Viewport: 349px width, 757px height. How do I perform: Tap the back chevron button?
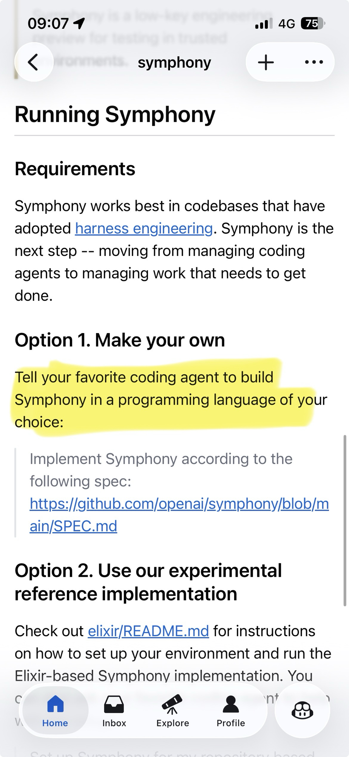click(34, 62)
